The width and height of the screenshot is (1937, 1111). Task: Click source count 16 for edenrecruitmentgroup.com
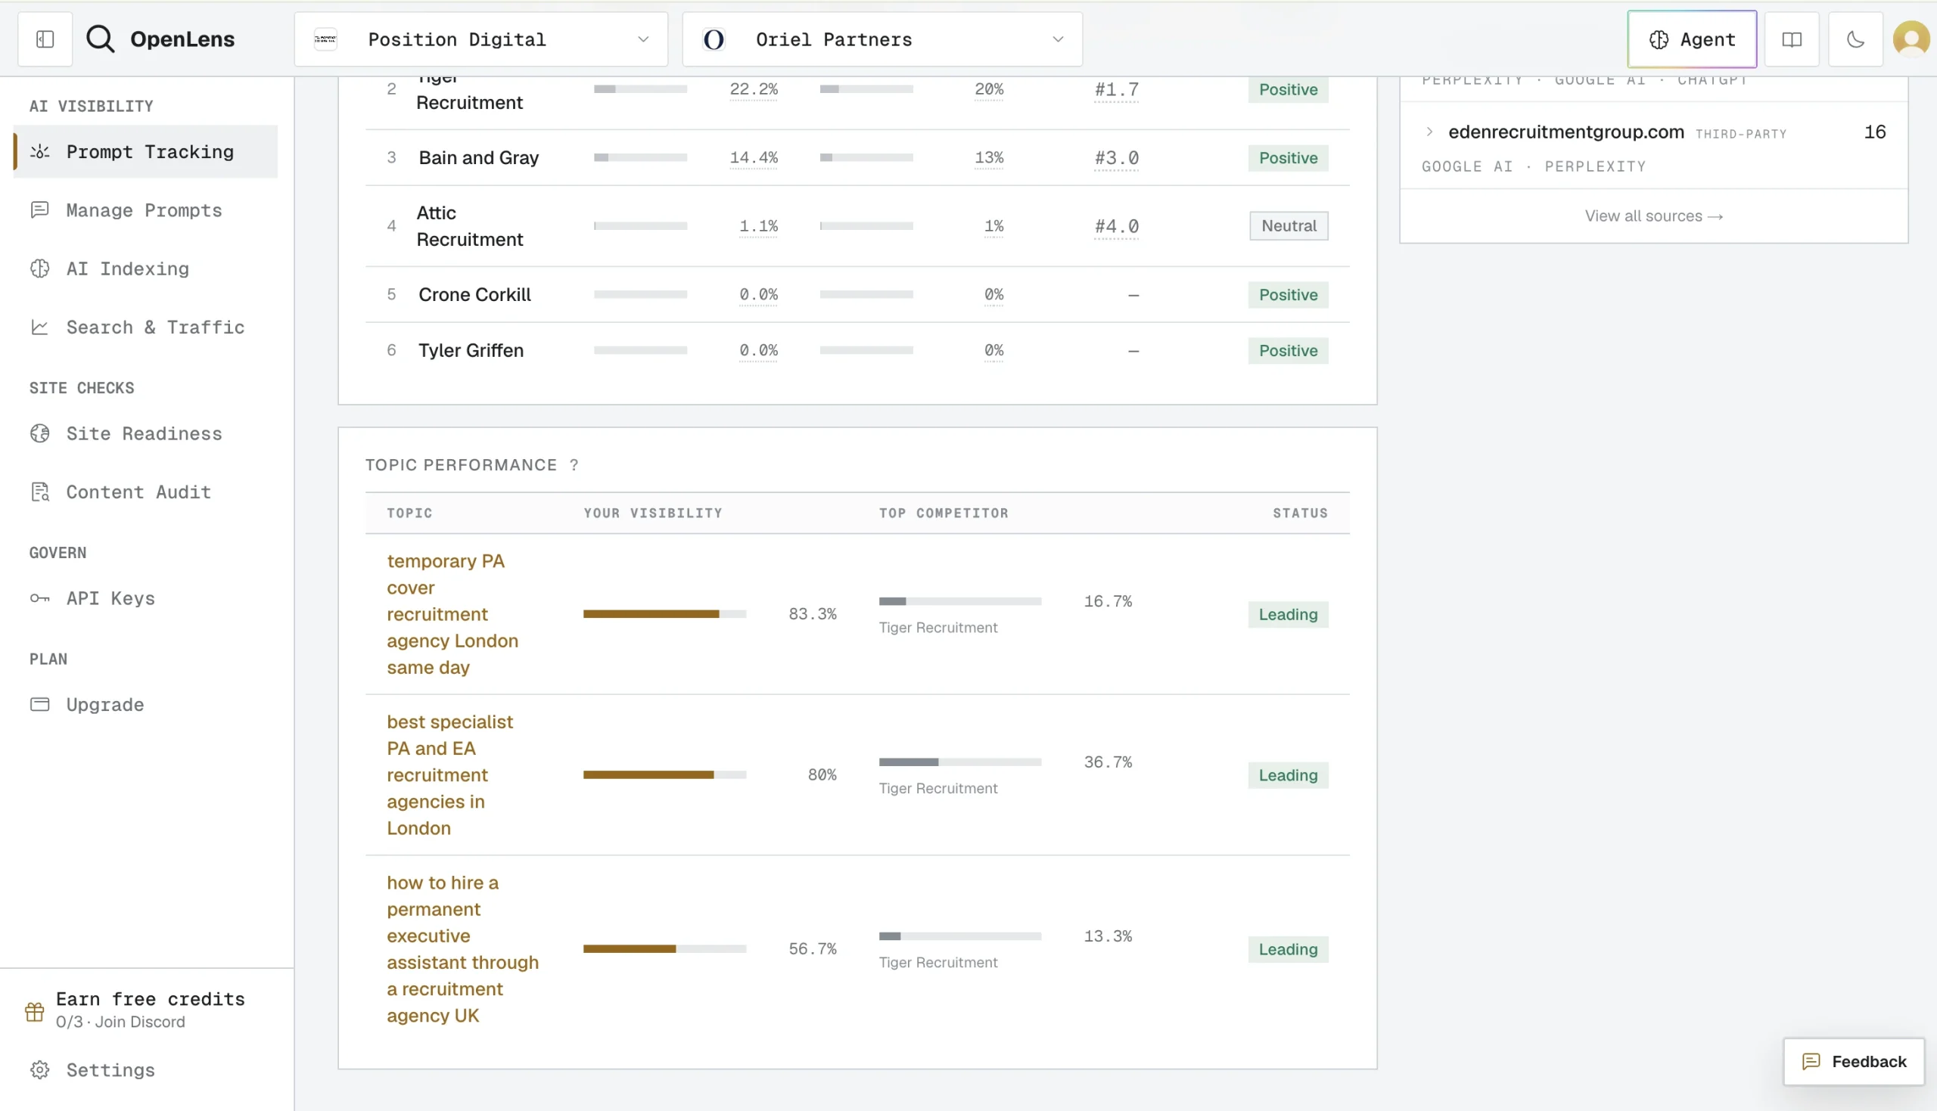pyautogui.click(x=1875, y=132)
